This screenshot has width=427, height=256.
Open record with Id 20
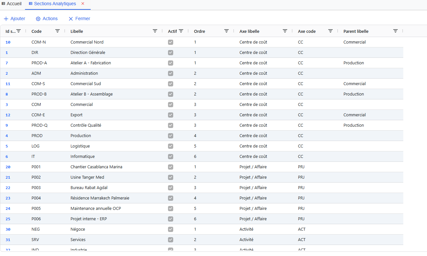click(7, 167)
